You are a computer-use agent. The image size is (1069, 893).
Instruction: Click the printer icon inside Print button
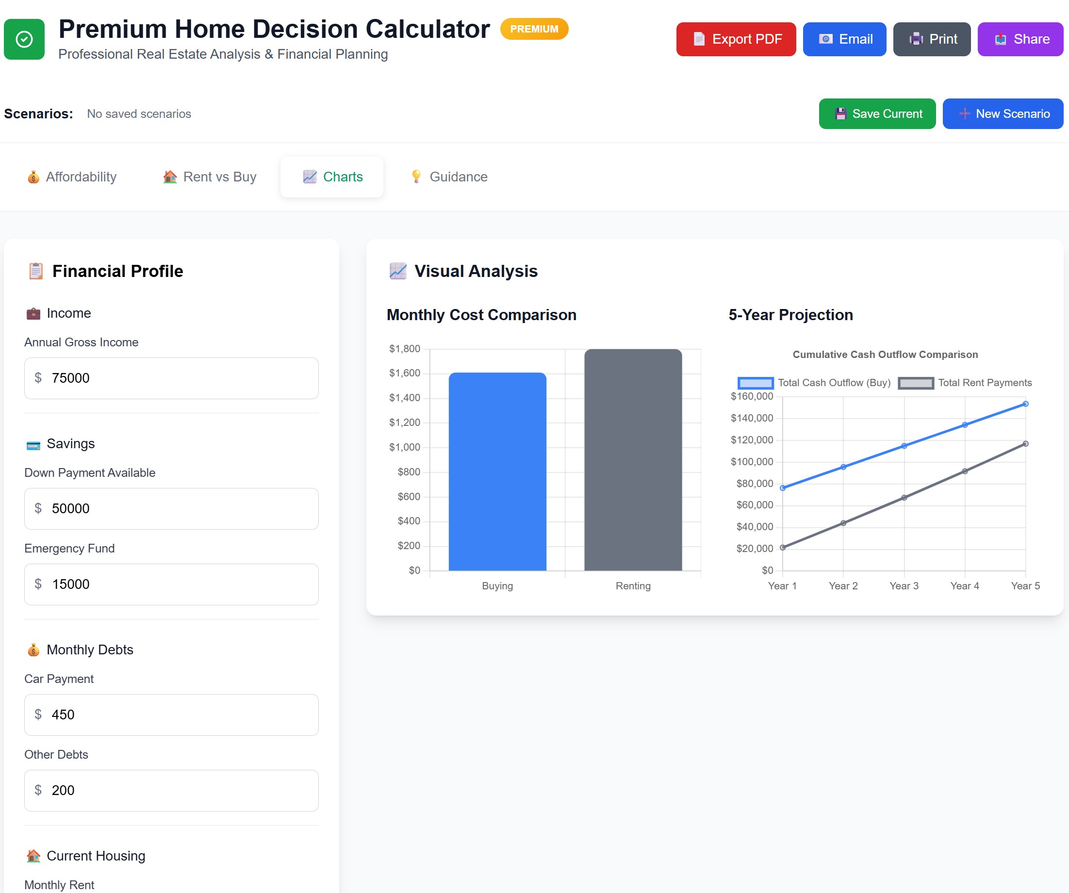[x=915, y=39]
